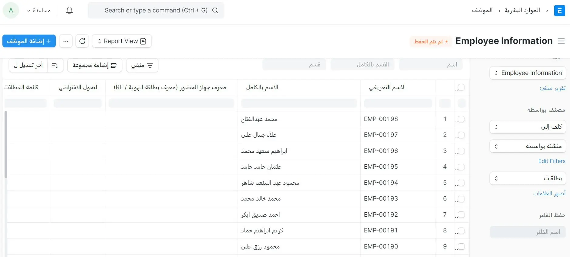
Task: Toggle sort order direction button
Action: pos(55,65)
